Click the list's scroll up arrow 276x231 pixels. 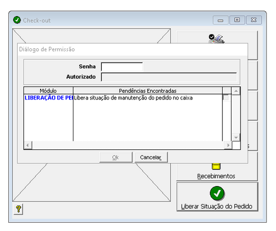(x=236, y=91)
